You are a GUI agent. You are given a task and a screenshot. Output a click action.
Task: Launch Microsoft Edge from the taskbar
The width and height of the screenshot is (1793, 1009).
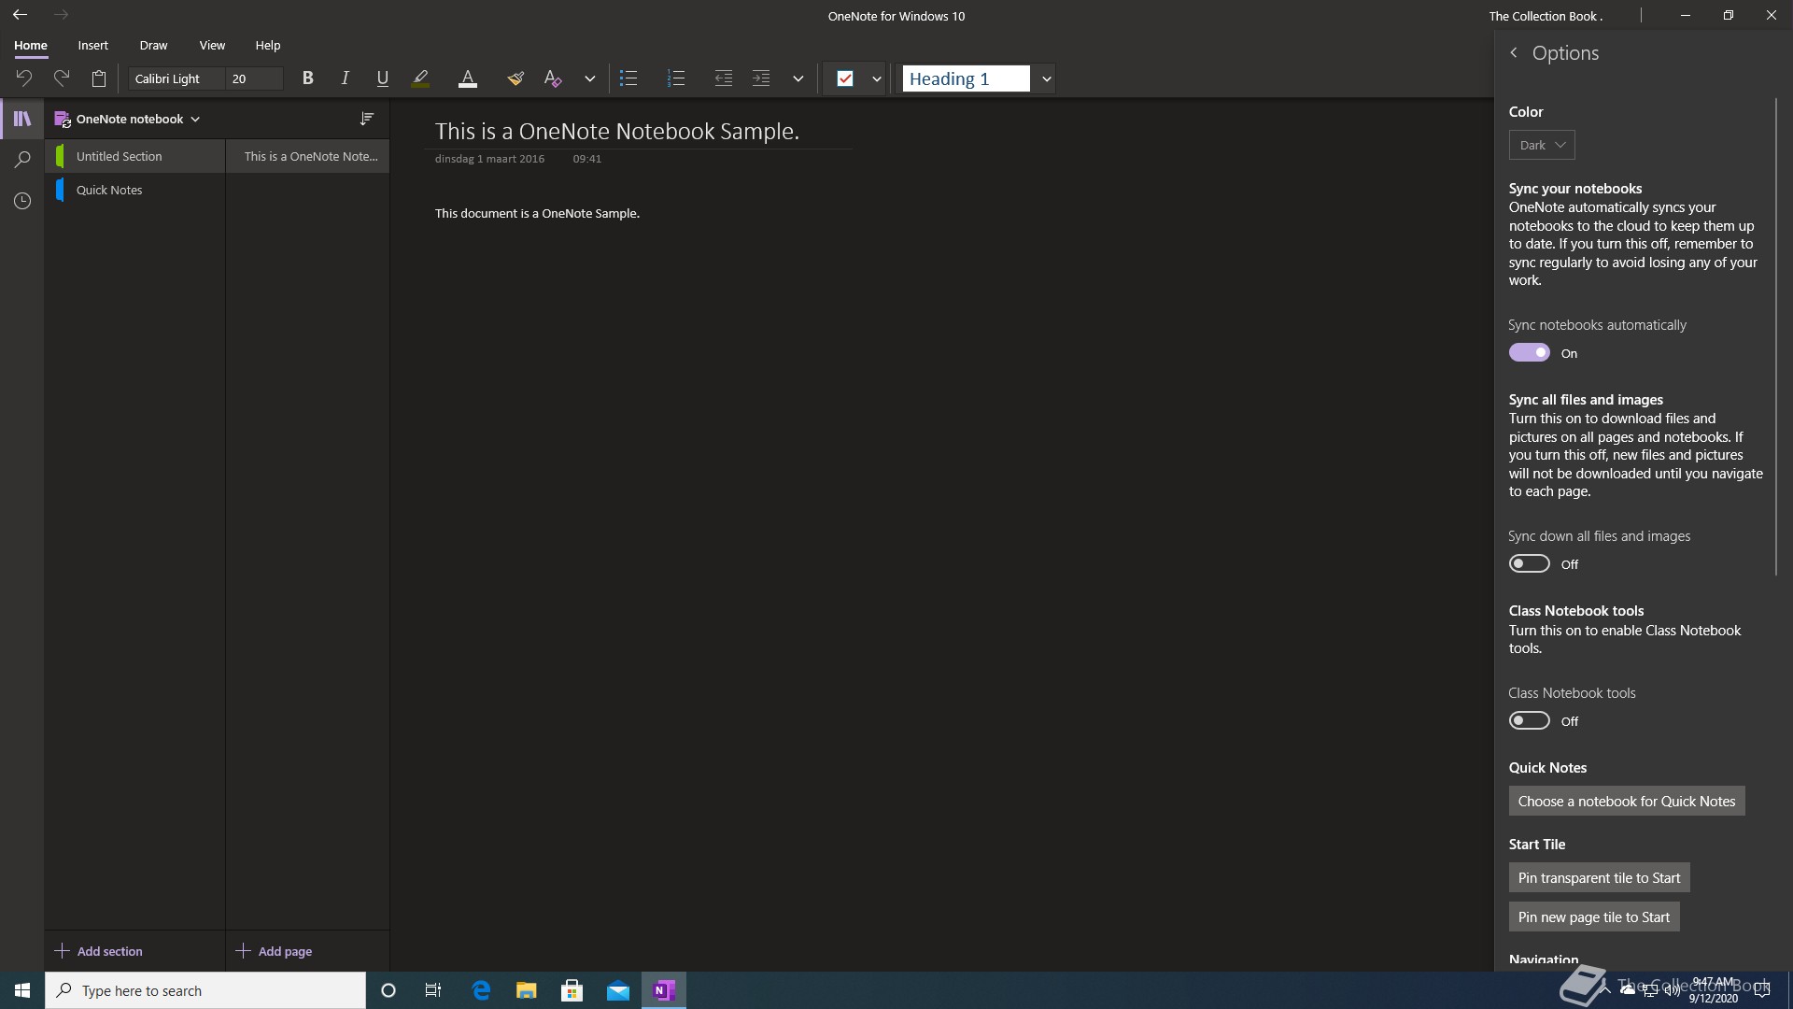tap(481, 990)
